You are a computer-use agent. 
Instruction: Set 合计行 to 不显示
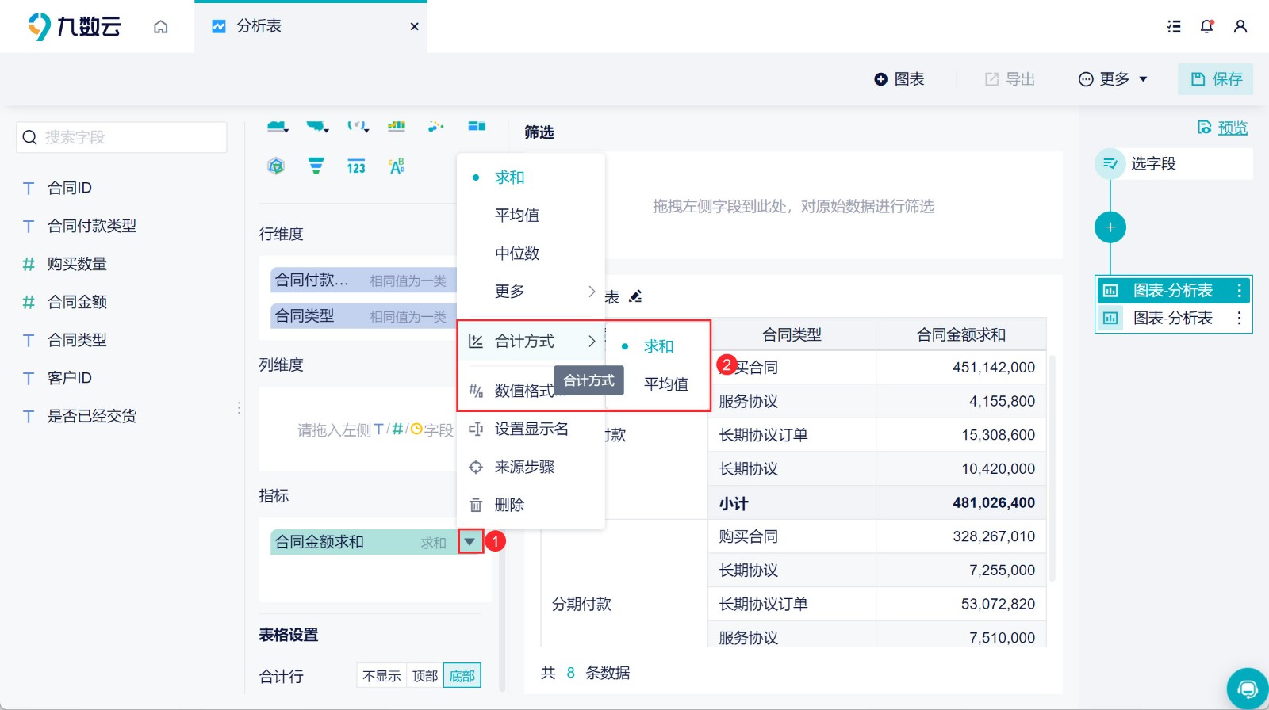381,676
